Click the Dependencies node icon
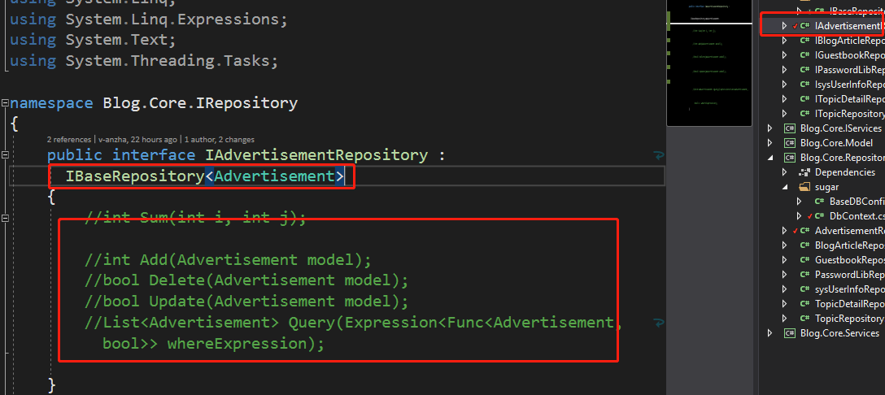The image size is (885, 395). coord(804,172)
